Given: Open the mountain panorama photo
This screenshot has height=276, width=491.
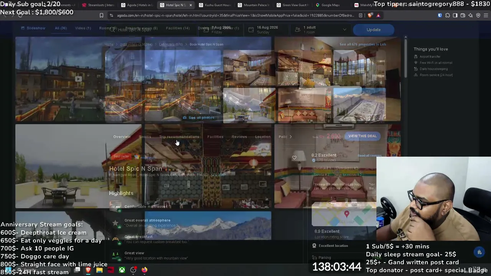Looking at the screenshot, I should click(208, 226).
